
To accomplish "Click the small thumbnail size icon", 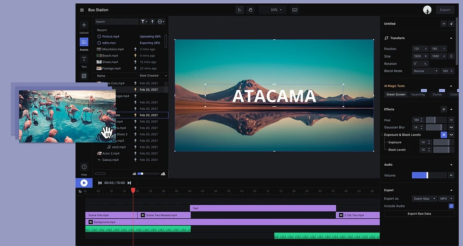I will pos(134,174).
